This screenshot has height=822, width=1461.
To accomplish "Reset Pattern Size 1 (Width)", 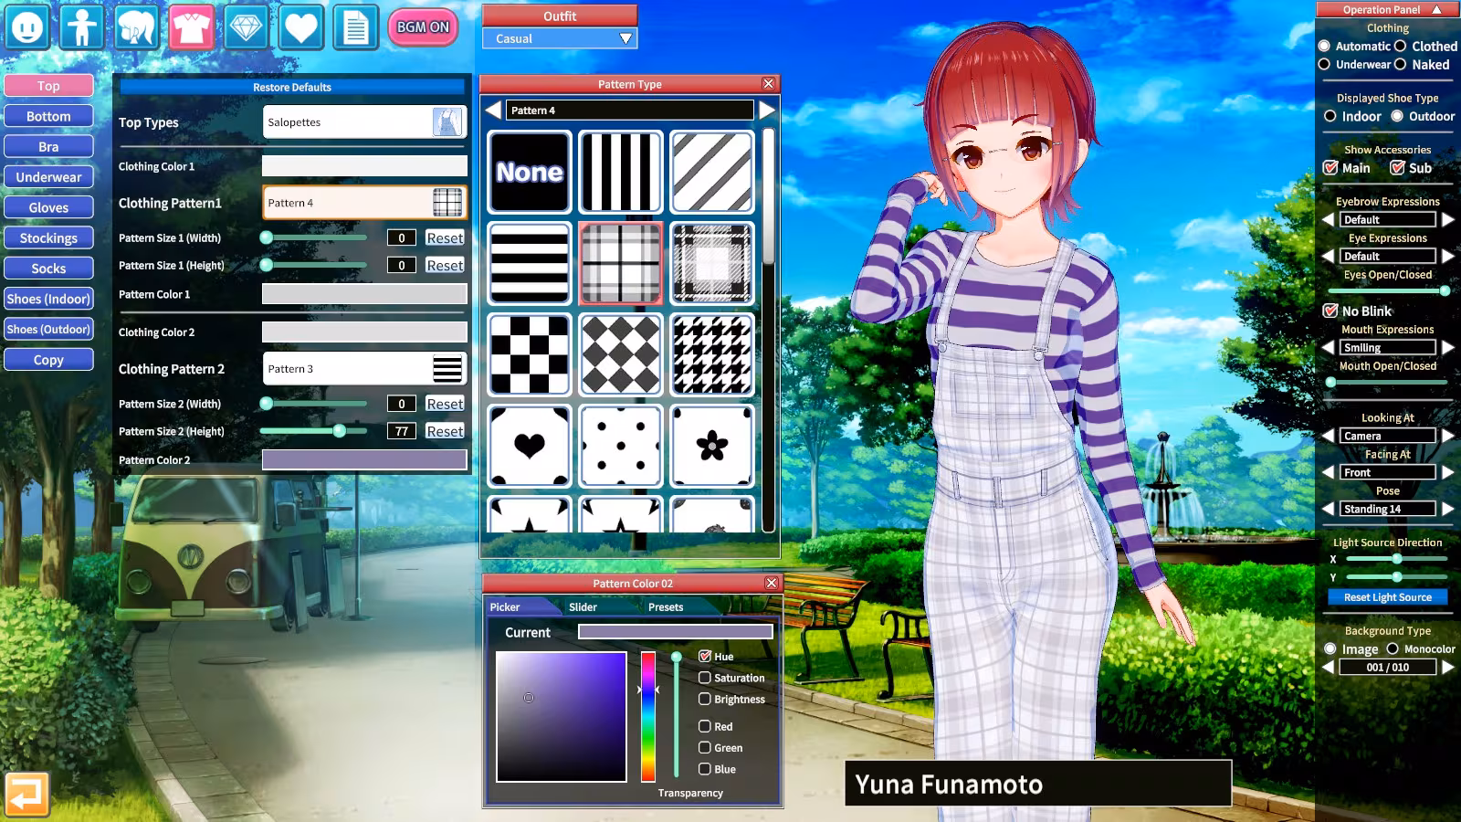I will [x=445, y=237].
